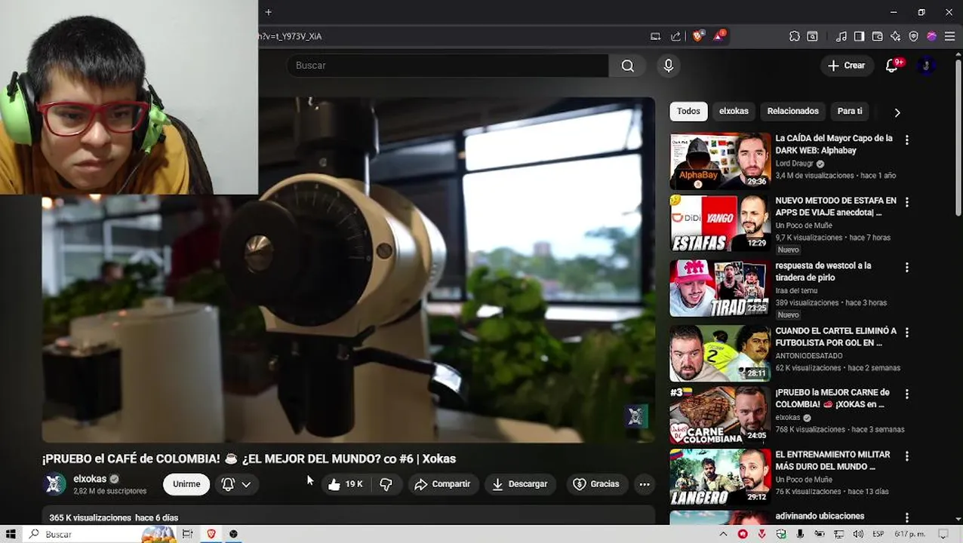Select the Para ti filter chip
Image resolution: width=963 pixels, height=543 pixels.
(850, 111)
